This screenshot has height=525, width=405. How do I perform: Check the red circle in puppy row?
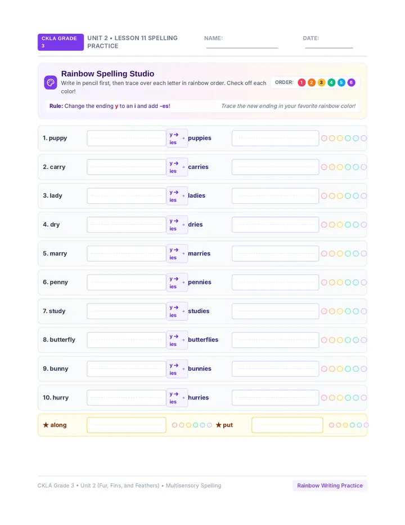pos(324,138)
